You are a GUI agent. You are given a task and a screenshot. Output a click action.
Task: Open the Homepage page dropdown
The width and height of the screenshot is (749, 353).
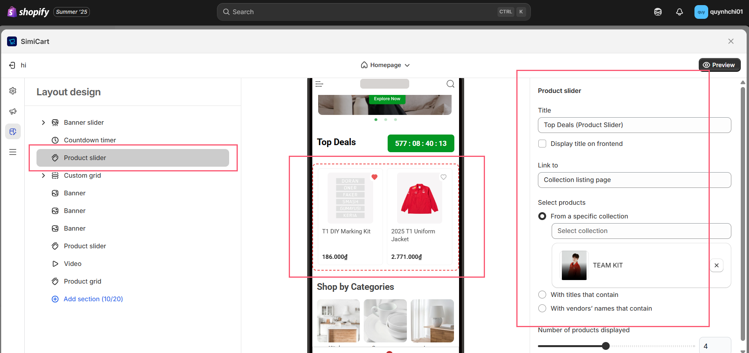tap(385, 65)
